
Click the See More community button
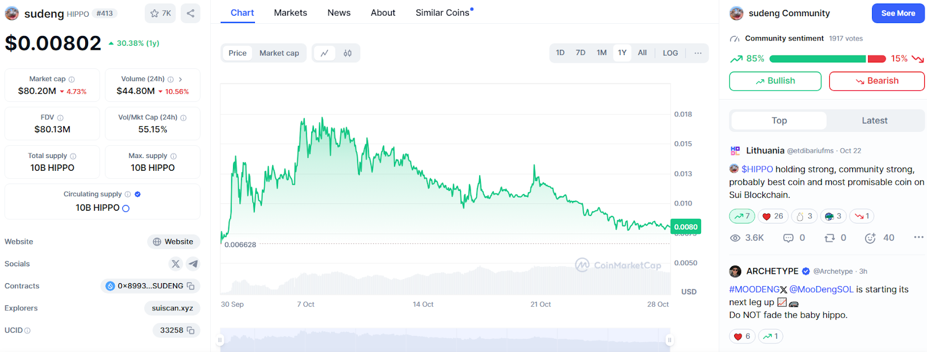click(x=898, y=13)
